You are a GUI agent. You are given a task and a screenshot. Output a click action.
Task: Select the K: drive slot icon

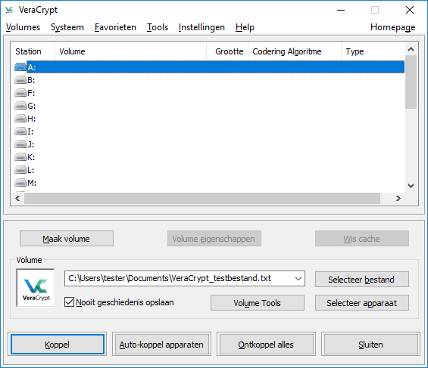click(x=20, y=157)
